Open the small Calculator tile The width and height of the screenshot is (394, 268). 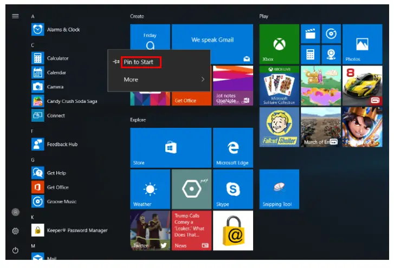[311, 55]
